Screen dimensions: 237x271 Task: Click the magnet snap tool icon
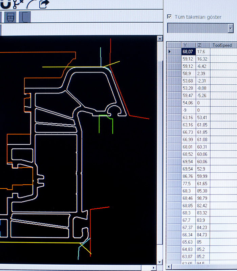[x=5, y=4]
